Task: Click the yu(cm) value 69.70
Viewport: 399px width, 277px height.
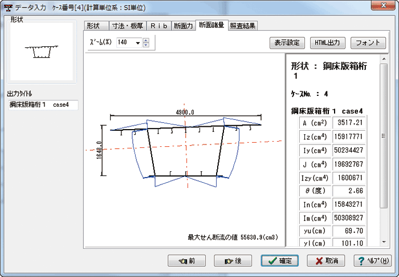Action: click(x=349, y=231)
